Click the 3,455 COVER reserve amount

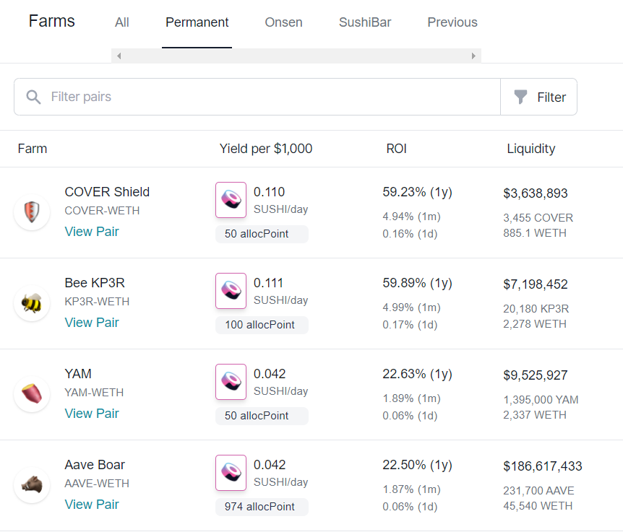[538, 218]
